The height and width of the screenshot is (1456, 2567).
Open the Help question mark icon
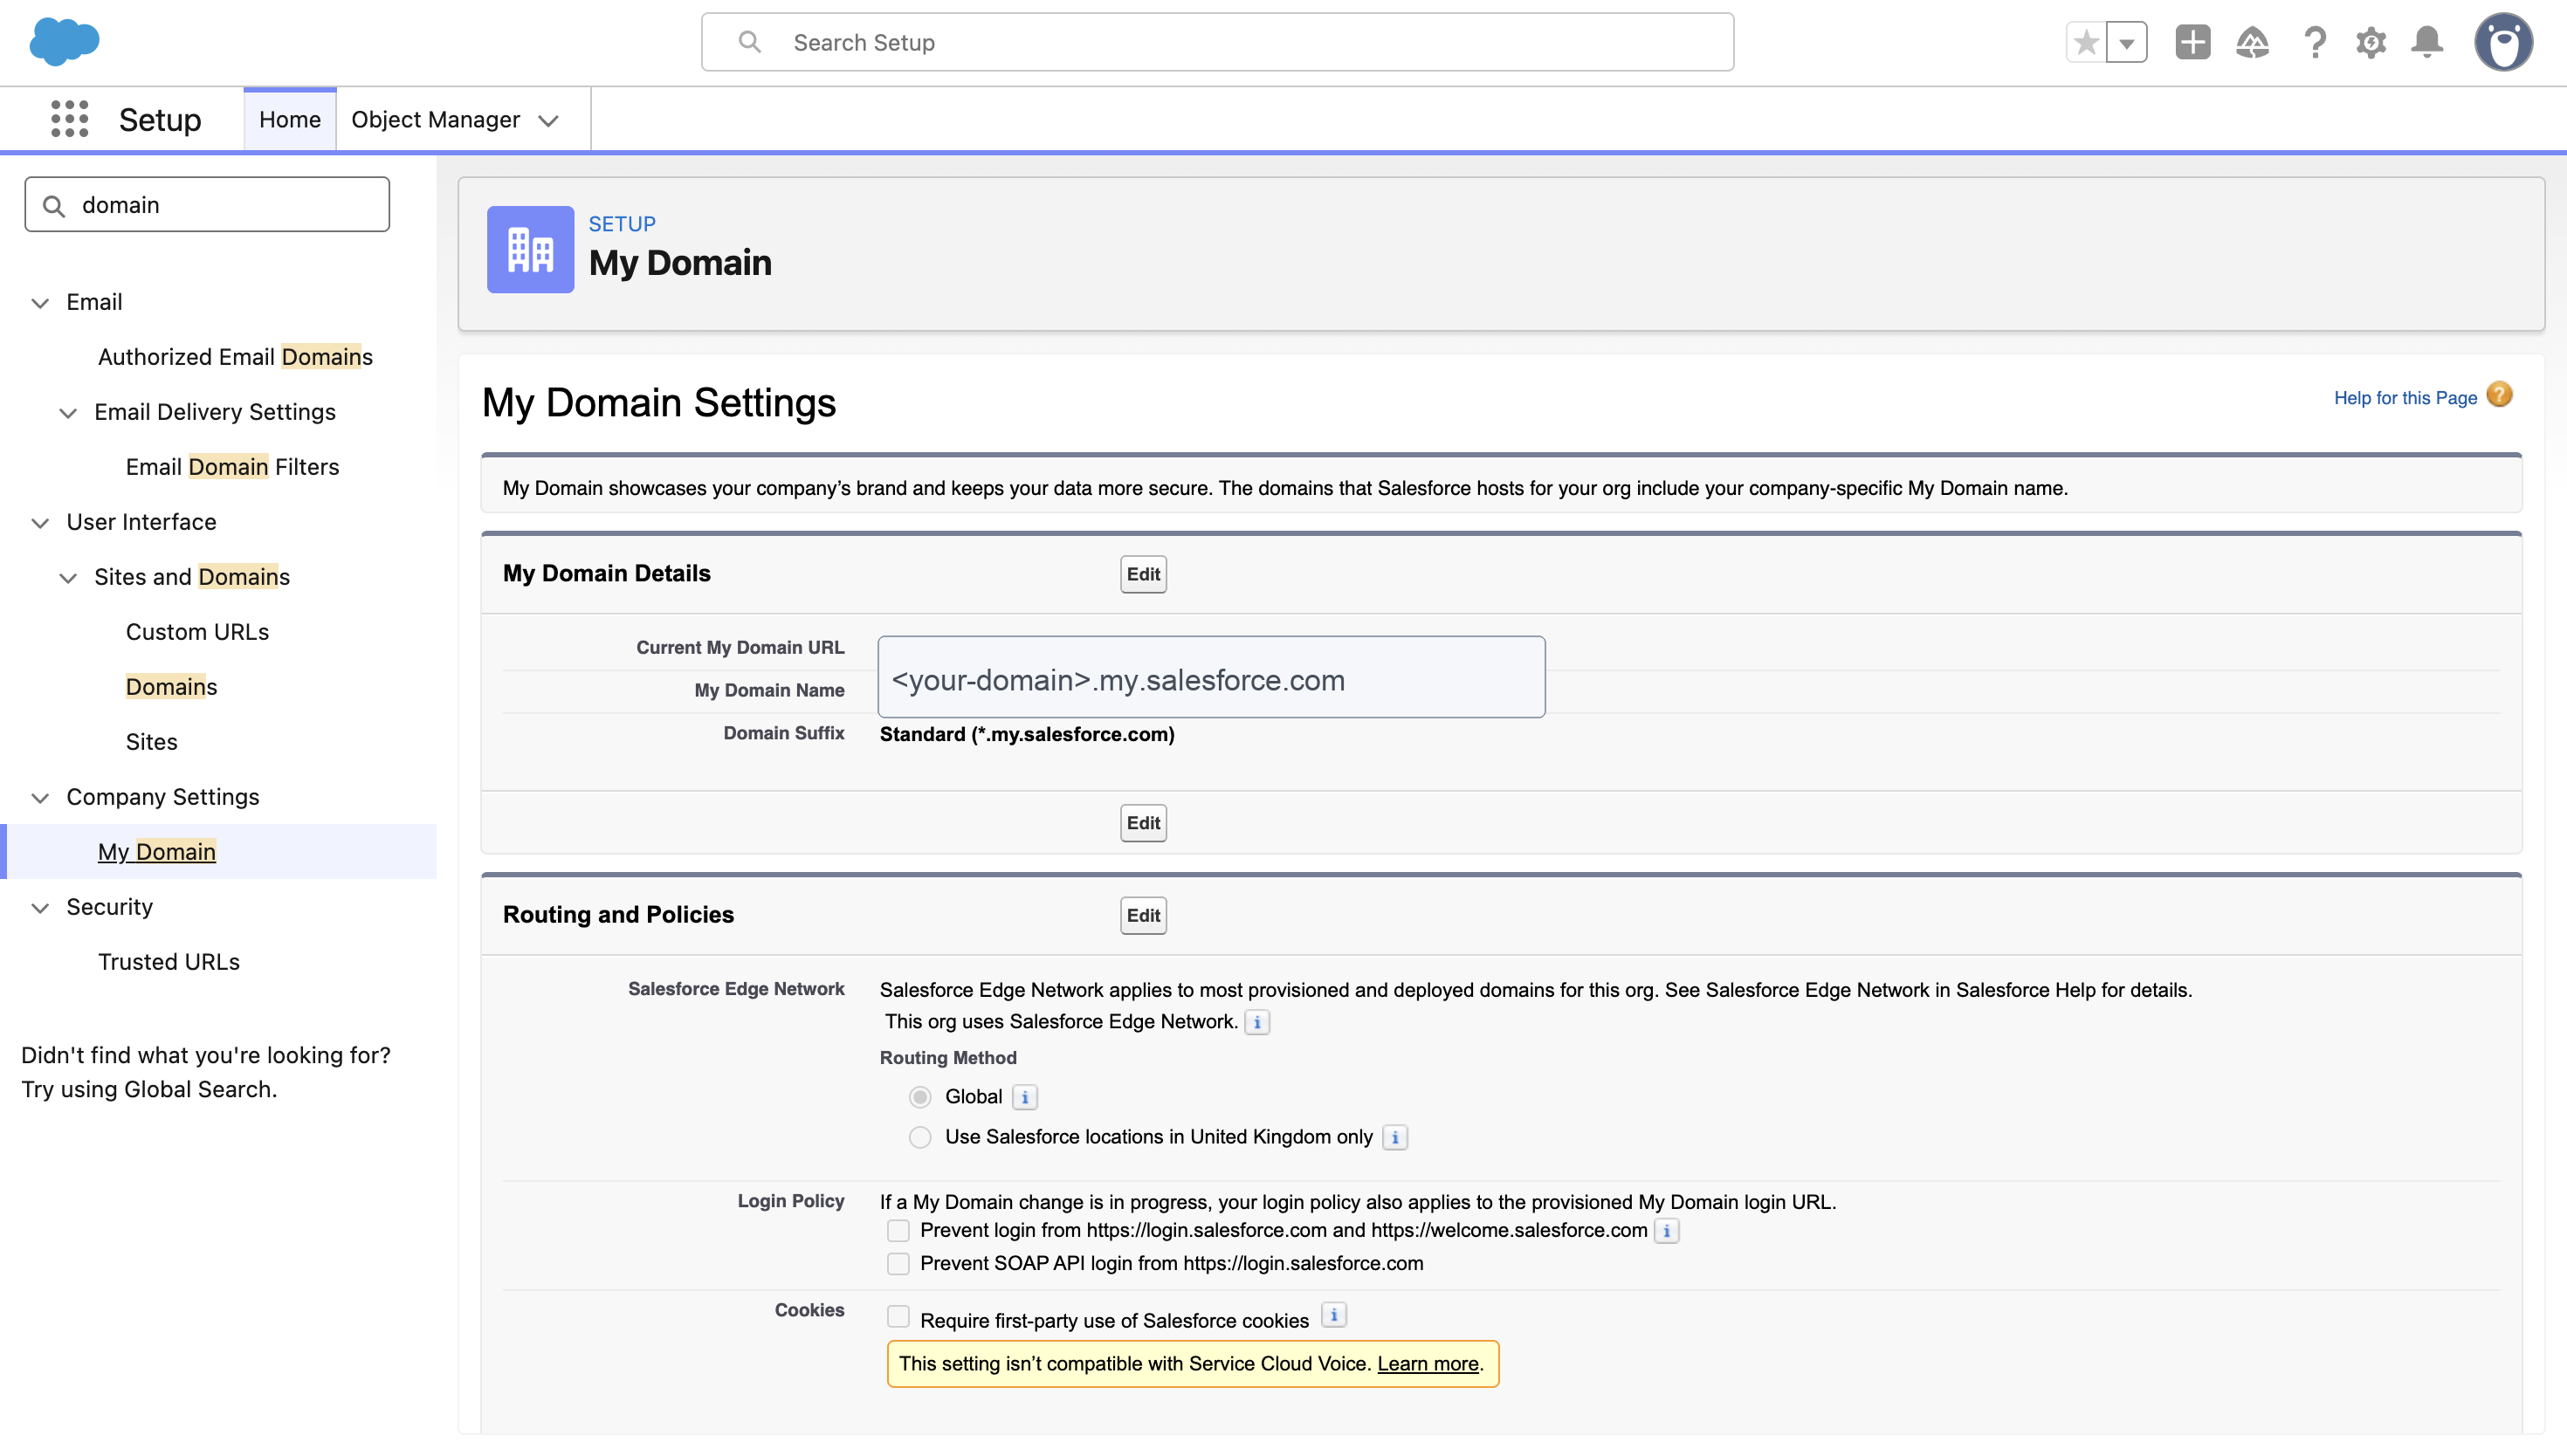tap(2314, 43)
